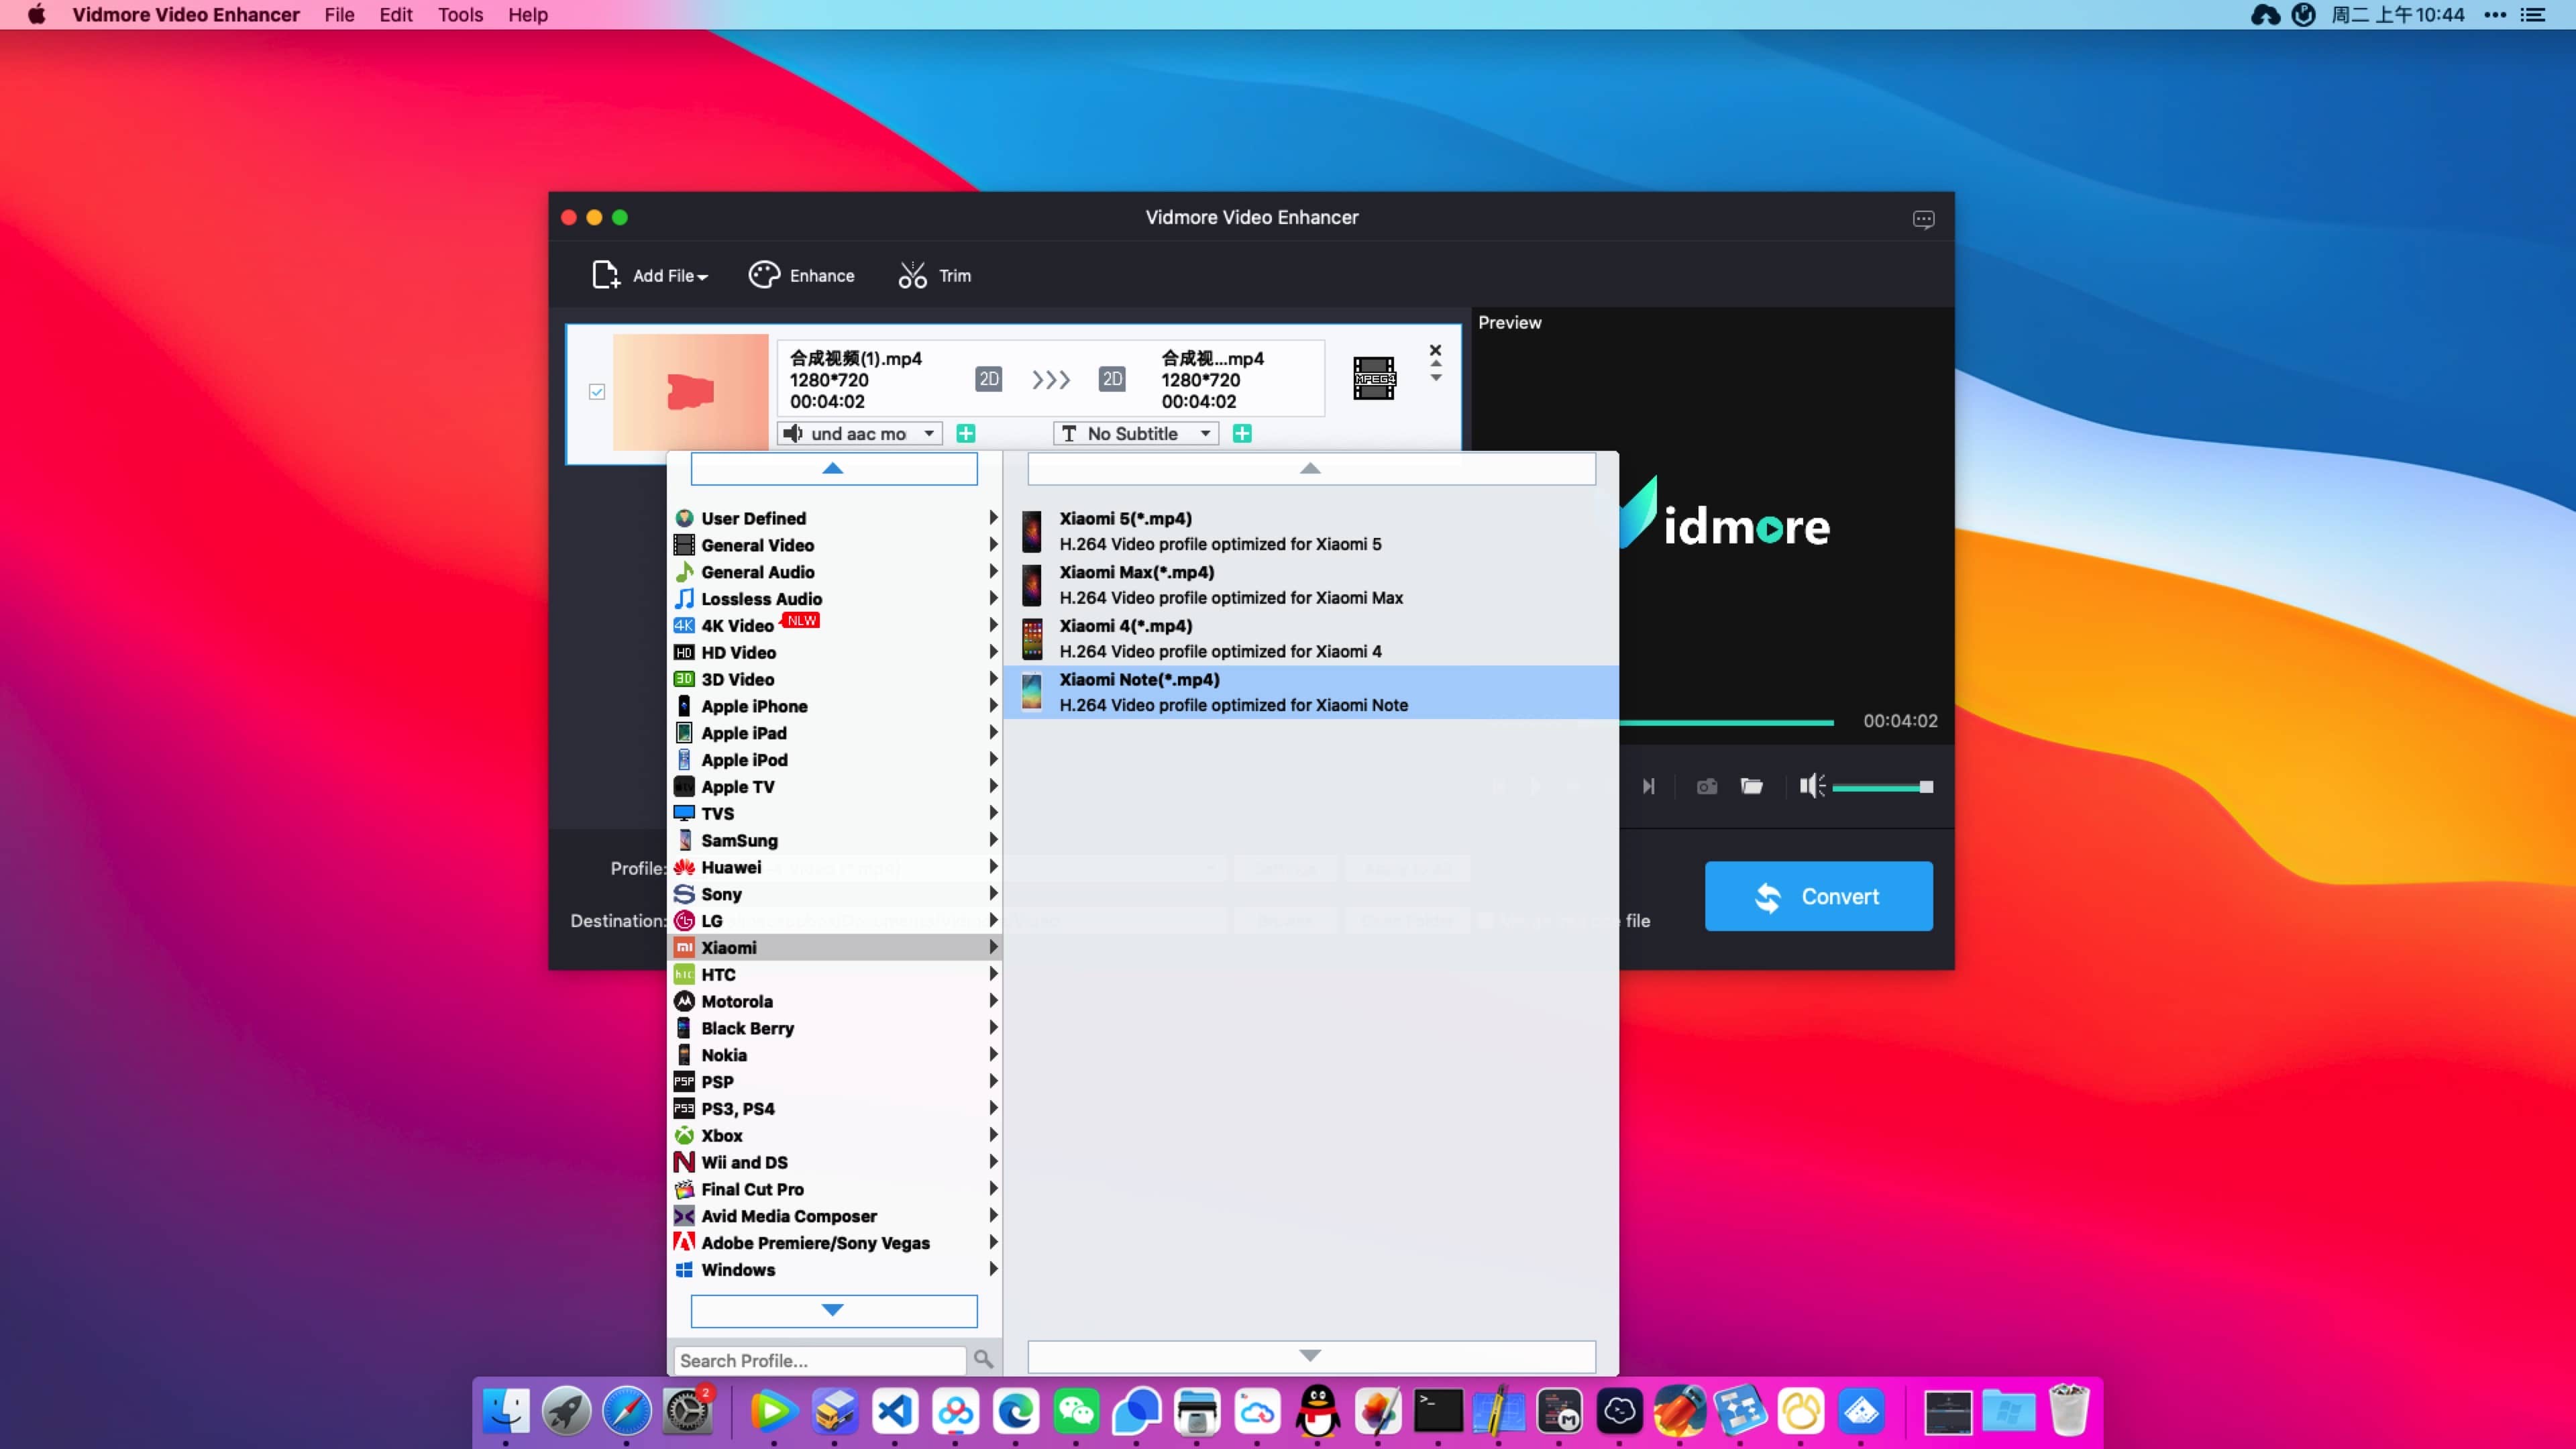Open the Trash in the Dock
Viewport: 2576px width, 1449px height.
point(2068,1411)
